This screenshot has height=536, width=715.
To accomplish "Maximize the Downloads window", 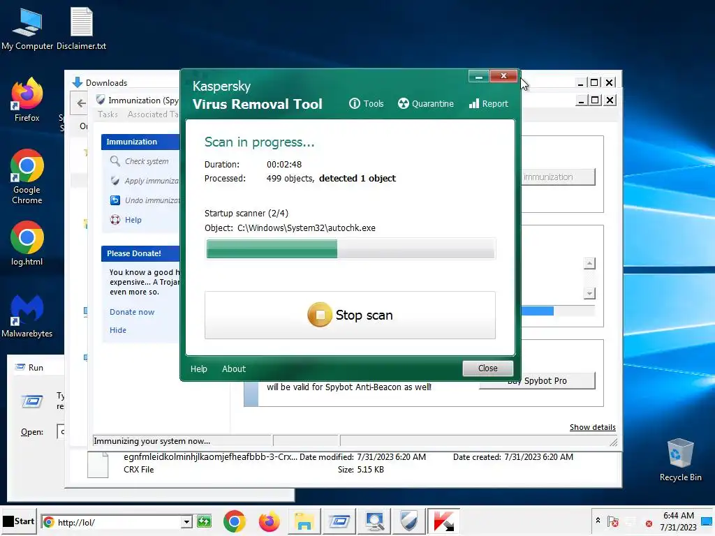I will [594, 82].
